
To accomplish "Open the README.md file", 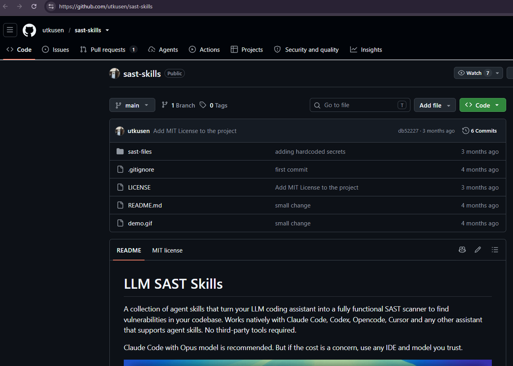I will (145, 205).
